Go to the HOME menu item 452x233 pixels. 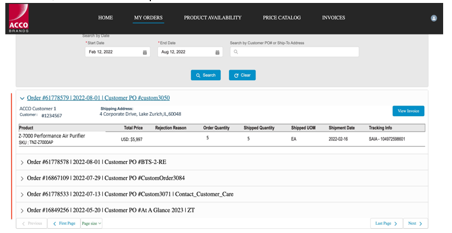tap(105, 18)
